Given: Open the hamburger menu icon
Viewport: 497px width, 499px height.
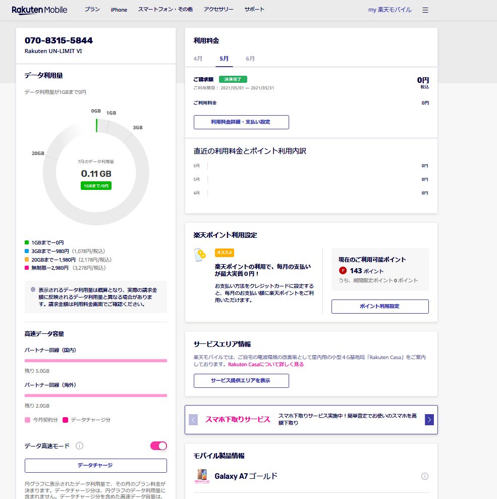Looking at the screenshot, I should pos(425,10).
